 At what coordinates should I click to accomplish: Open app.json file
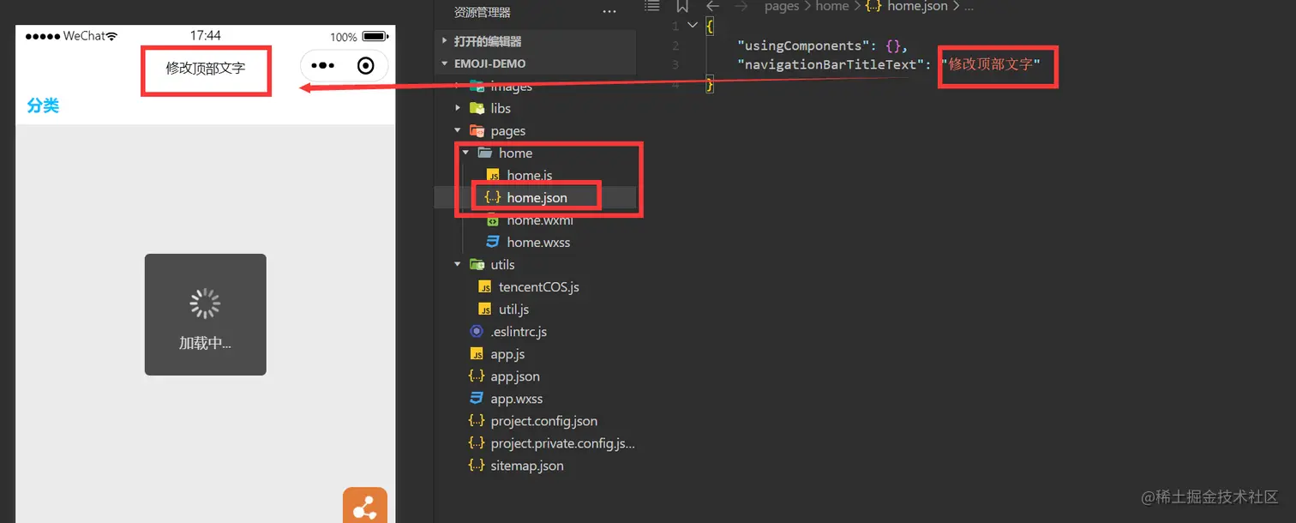[x=515, y=376]
